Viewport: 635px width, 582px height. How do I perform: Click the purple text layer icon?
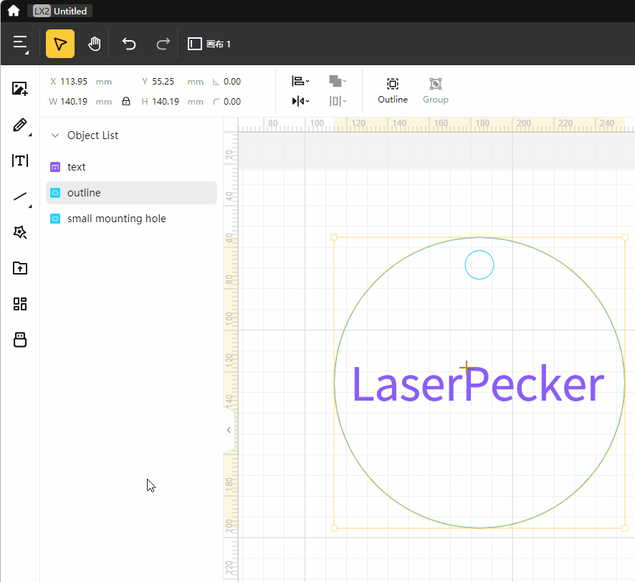(x=55, y=167)
